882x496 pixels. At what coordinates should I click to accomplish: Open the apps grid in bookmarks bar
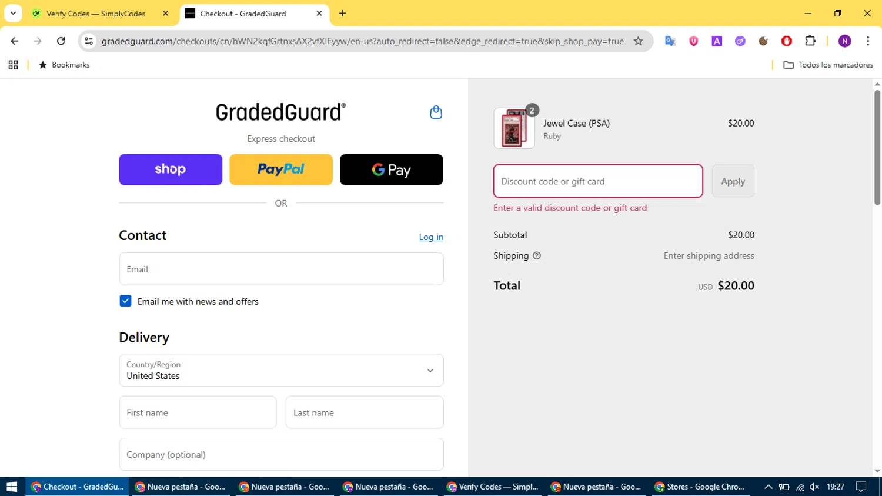[13, 65]
